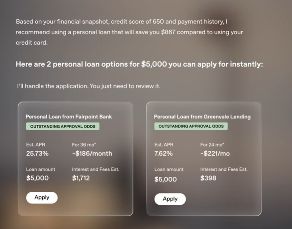The height and width of the screenshot is (229, 292).
Task: Click the $398 interest and fees estimate
Action: [x=208, y=178]
